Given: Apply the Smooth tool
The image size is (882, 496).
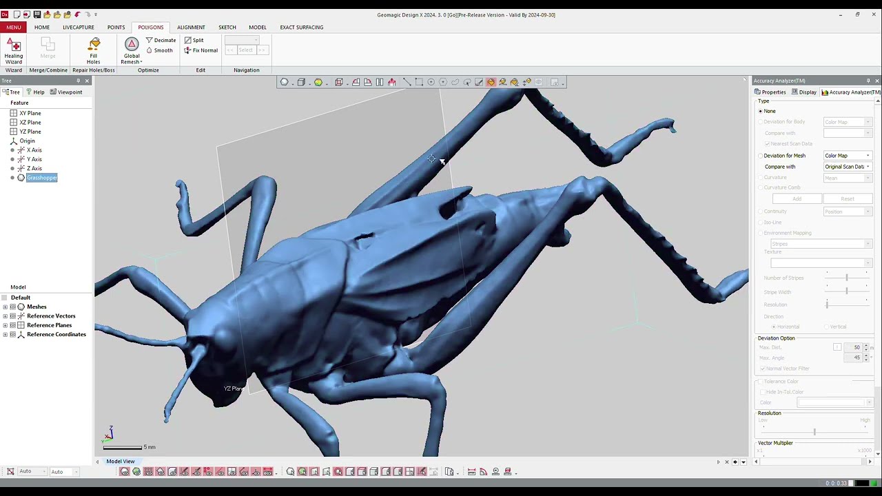Looking at the screenshot, I should (x=159, y=50).
